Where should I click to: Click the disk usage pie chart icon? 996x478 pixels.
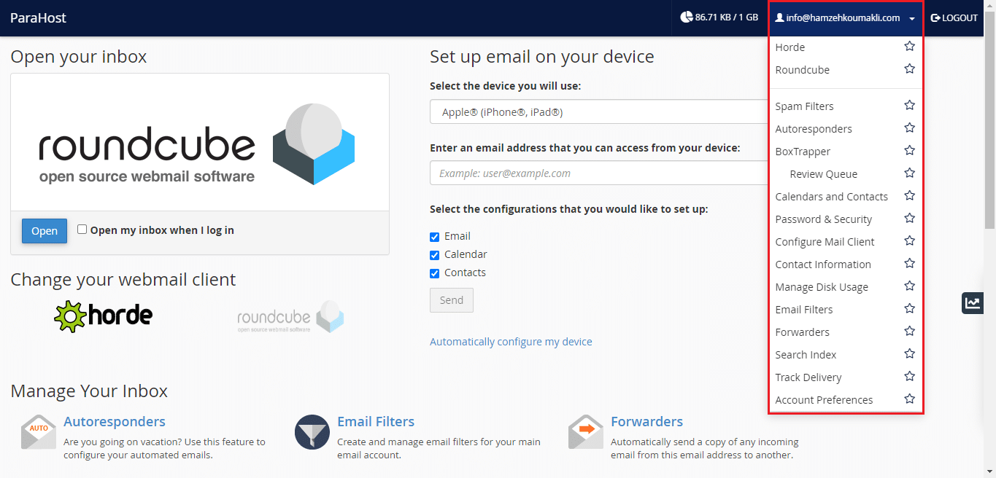tap(686, 17)
